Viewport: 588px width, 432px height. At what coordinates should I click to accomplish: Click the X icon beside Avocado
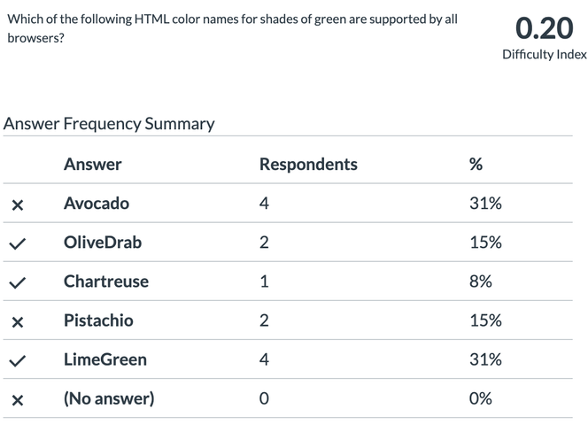[x=17, y=205]
